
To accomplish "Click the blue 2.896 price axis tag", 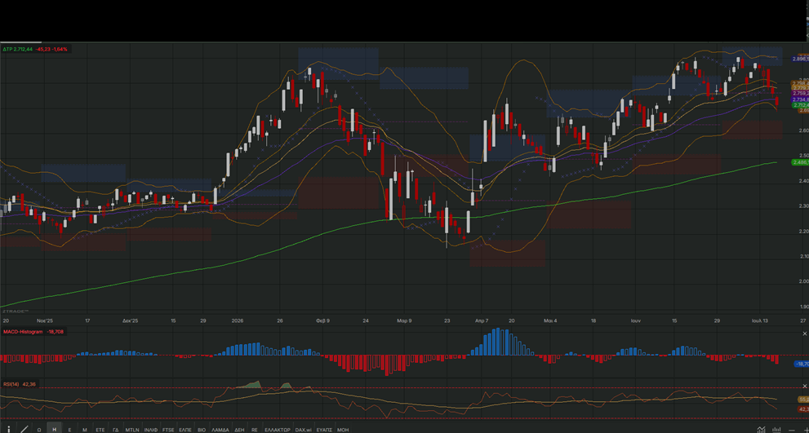I will coord(800,60).
